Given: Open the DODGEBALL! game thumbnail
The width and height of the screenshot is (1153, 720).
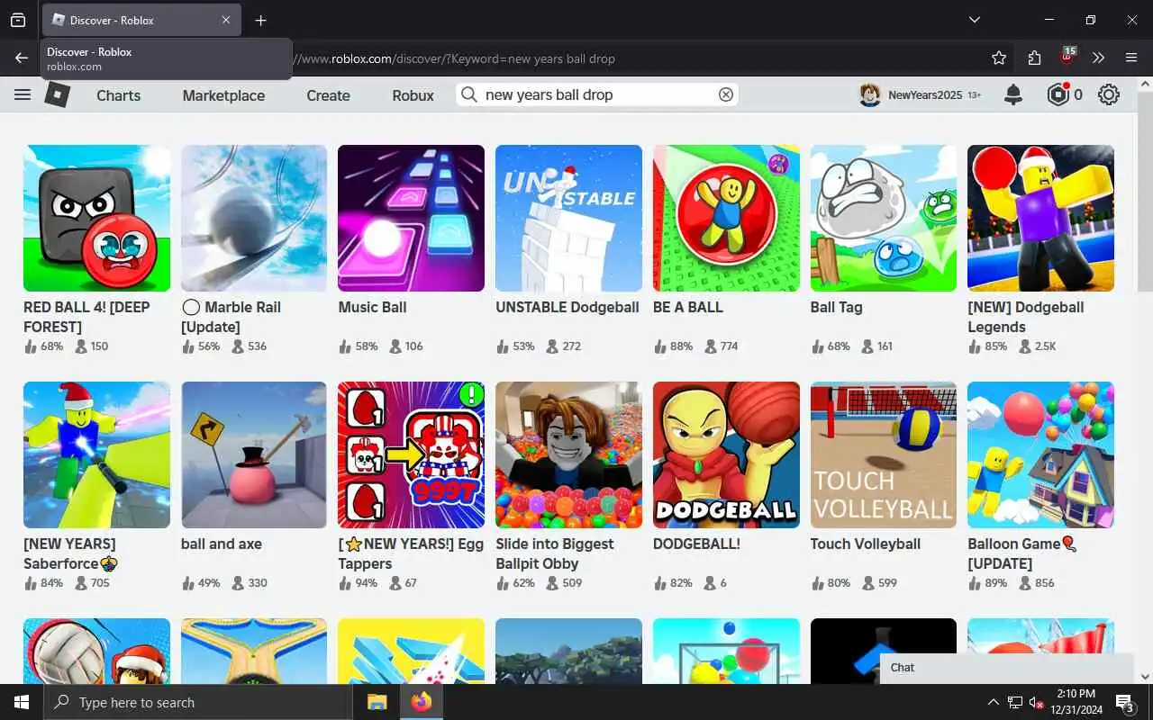Looking at the screenshot, I should (x=726, y=454).
